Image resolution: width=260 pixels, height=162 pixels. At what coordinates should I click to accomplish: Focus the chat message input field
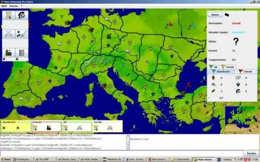click(x=121, y=153)
